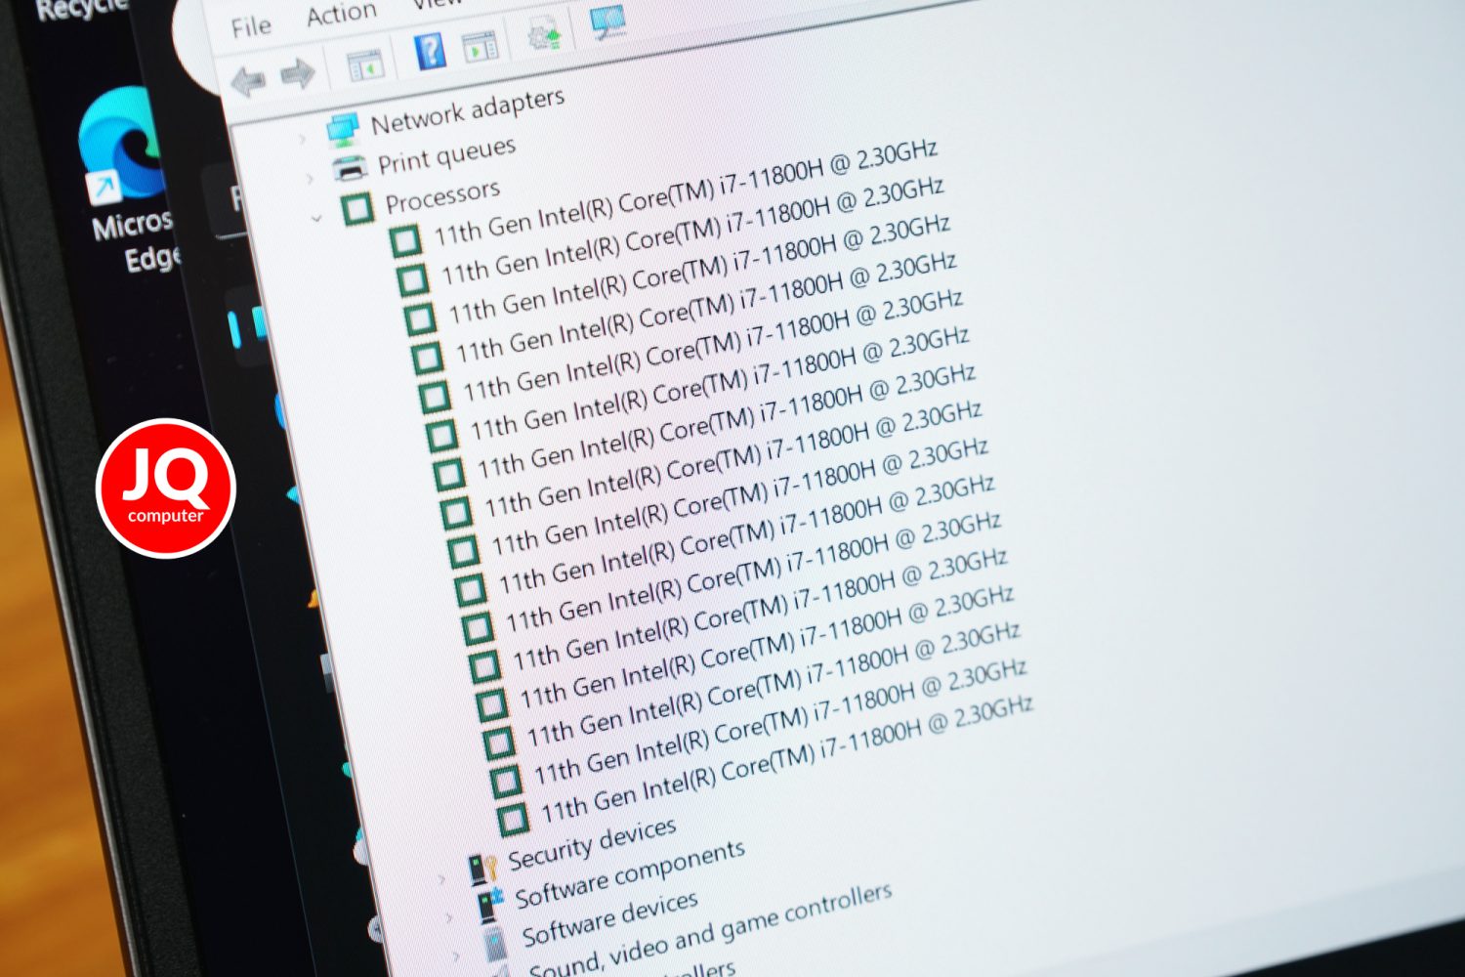Click the Scan for hardware changes monitor icon
This screenshot has height=977, width=1465.
607,23
